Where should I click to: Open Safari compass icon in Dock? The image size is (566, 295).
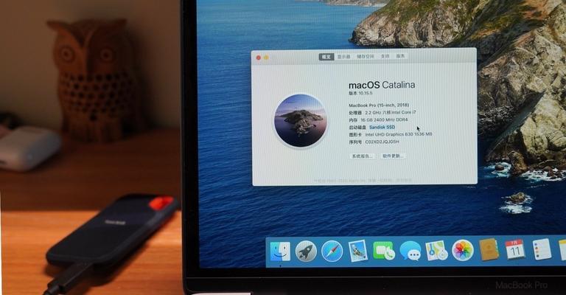(332, 251)
